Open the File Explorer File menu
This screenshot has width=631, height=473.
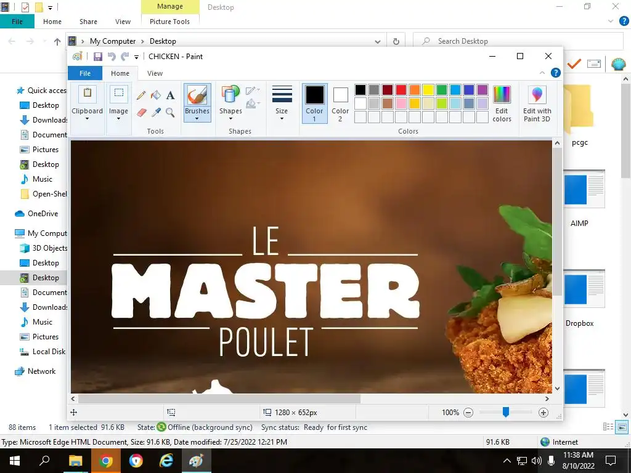pos(17,22)
